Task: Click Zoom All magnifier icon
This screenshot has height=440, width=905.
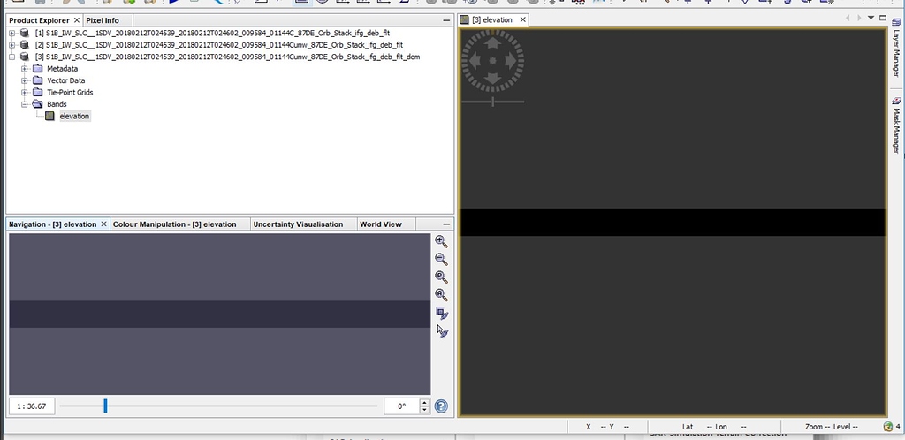Action: (441, 295)
